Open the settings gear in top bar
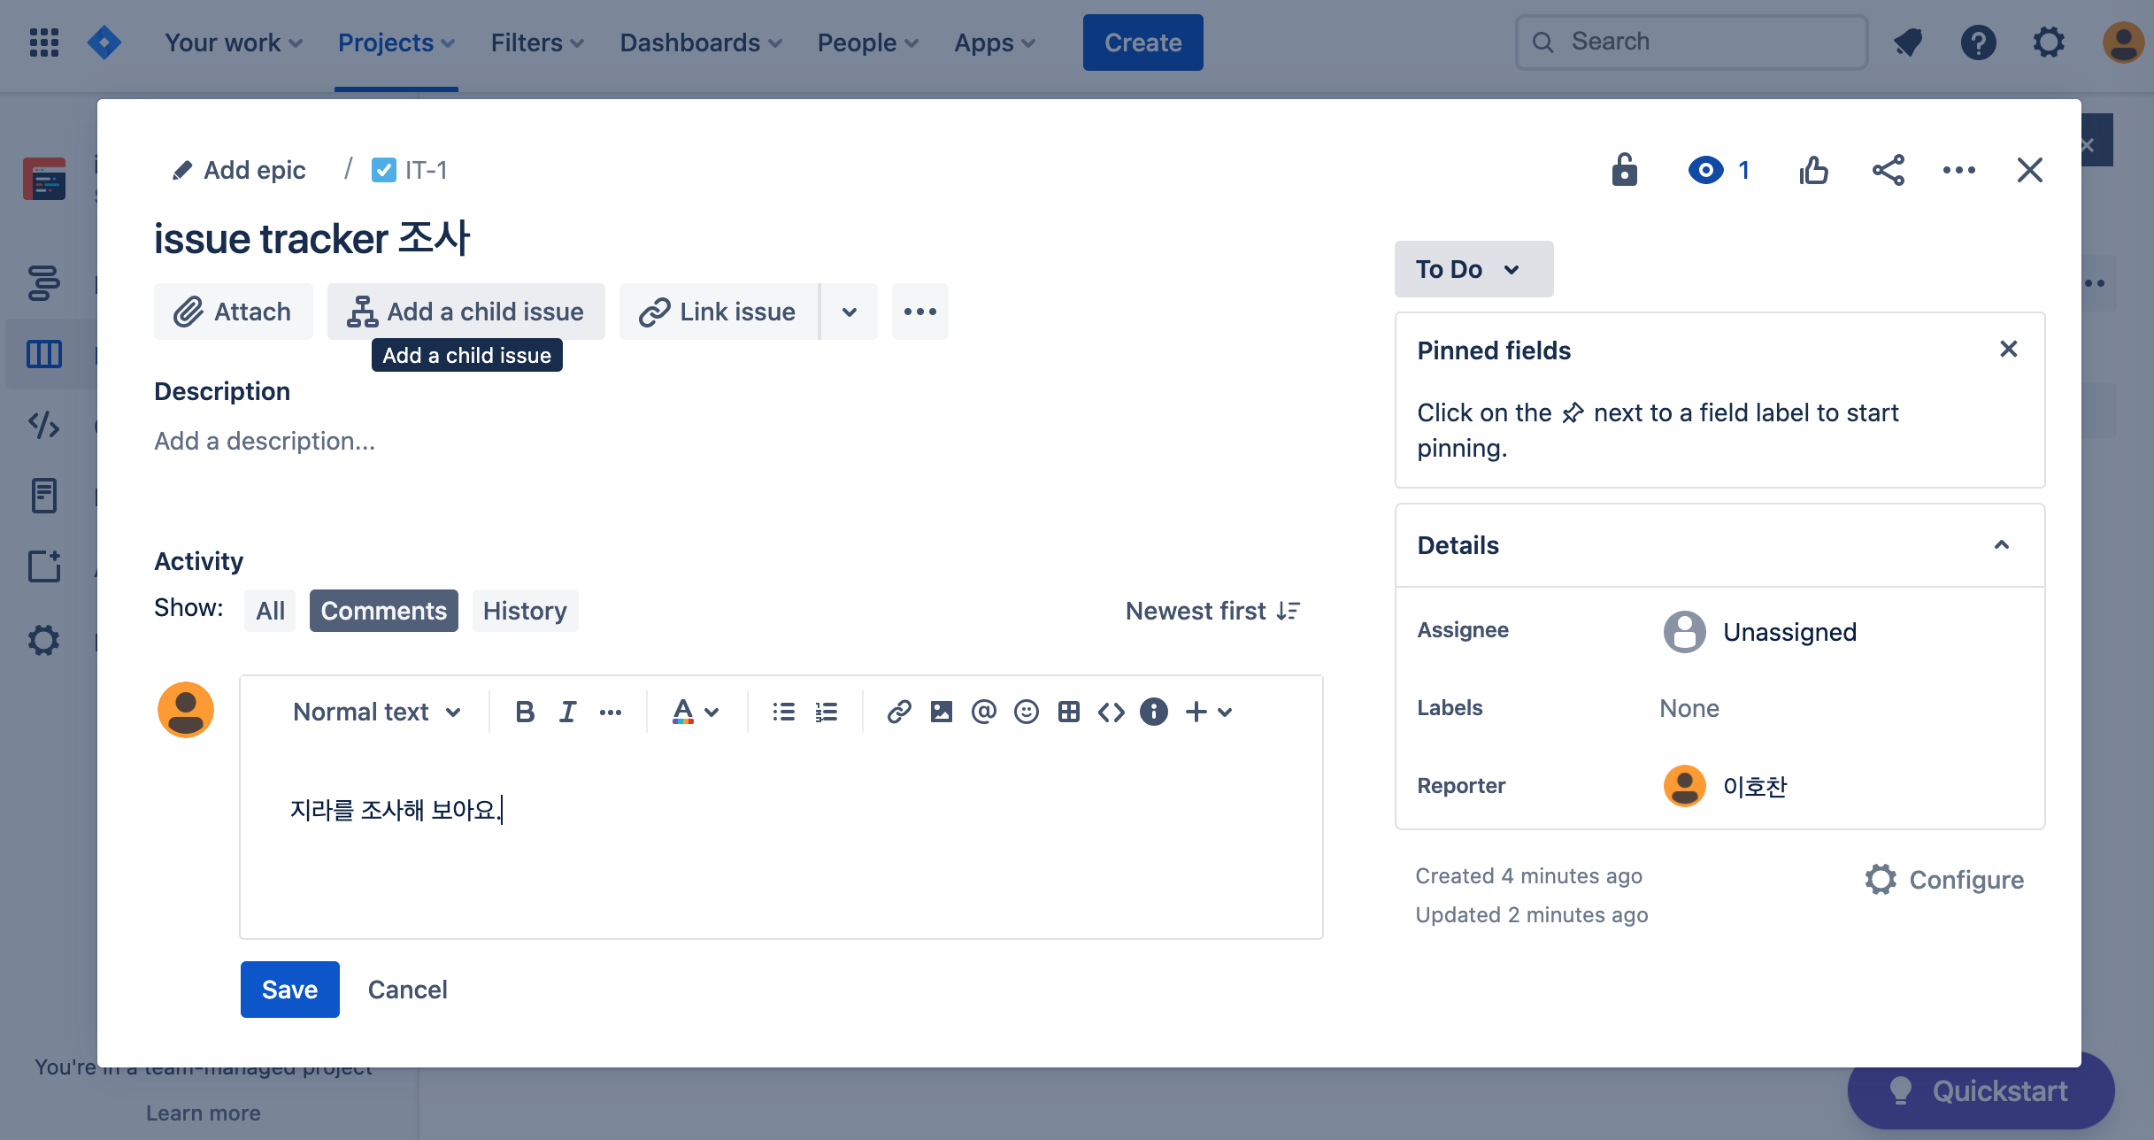 2049,42
